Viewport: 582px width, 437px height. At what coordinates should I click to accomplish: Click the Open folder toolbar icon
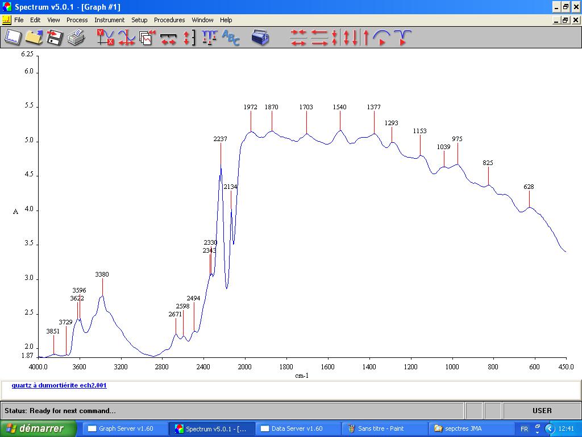point(34,38)
